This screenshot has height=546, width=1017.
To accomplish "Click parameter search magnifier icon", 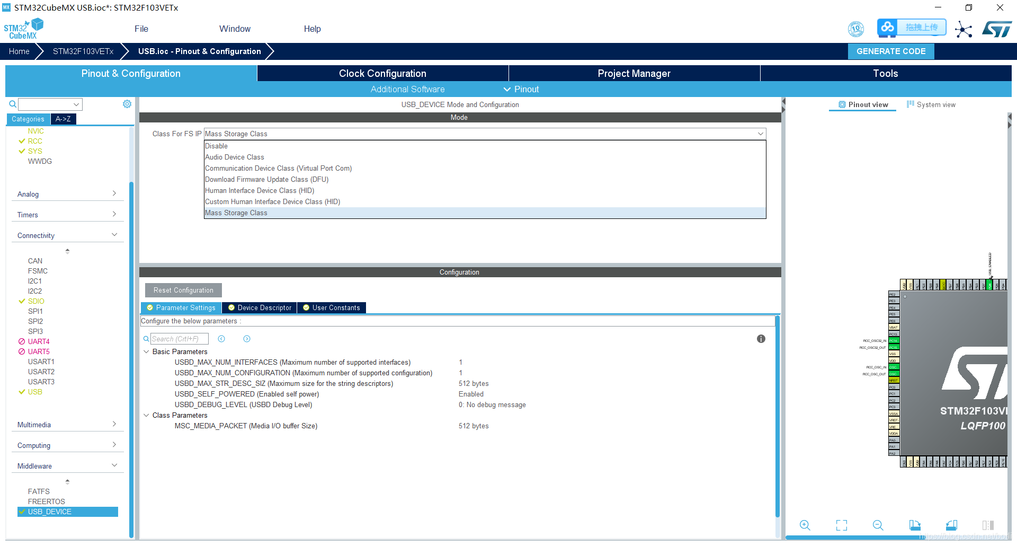I will coord(146,339).
